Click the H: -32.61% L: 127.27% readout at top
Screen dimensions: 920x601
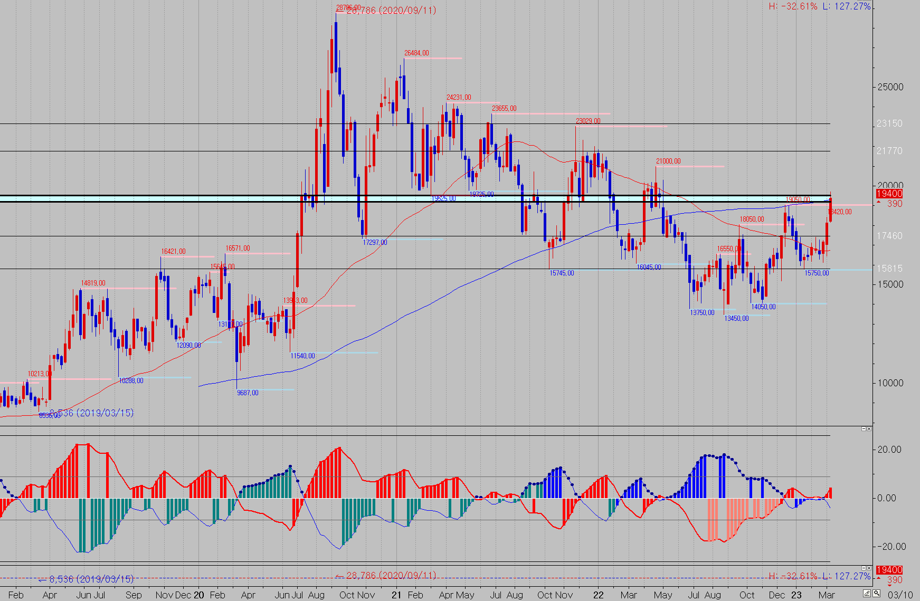(x=820, y=6)
